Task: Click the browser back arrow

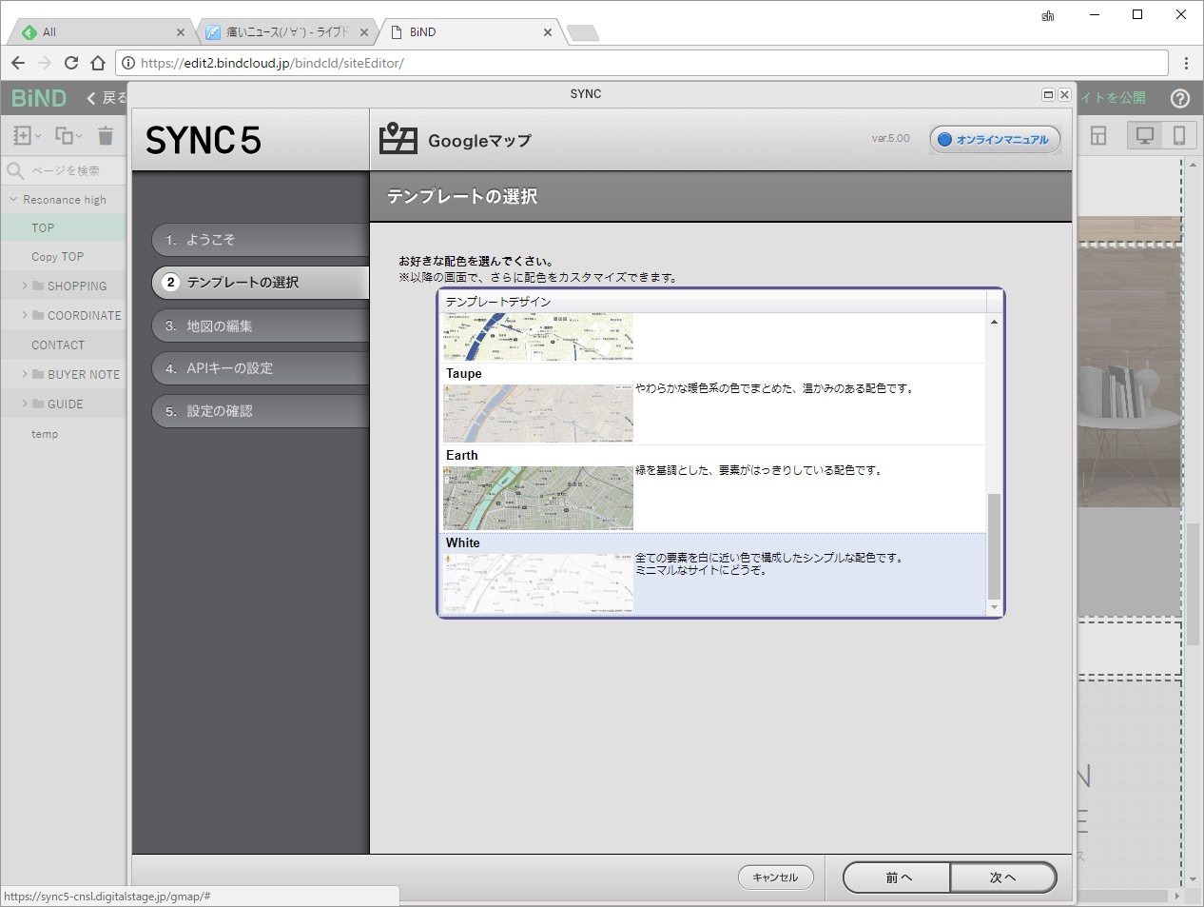Action: pyautogui.click(x=18, y=63)
